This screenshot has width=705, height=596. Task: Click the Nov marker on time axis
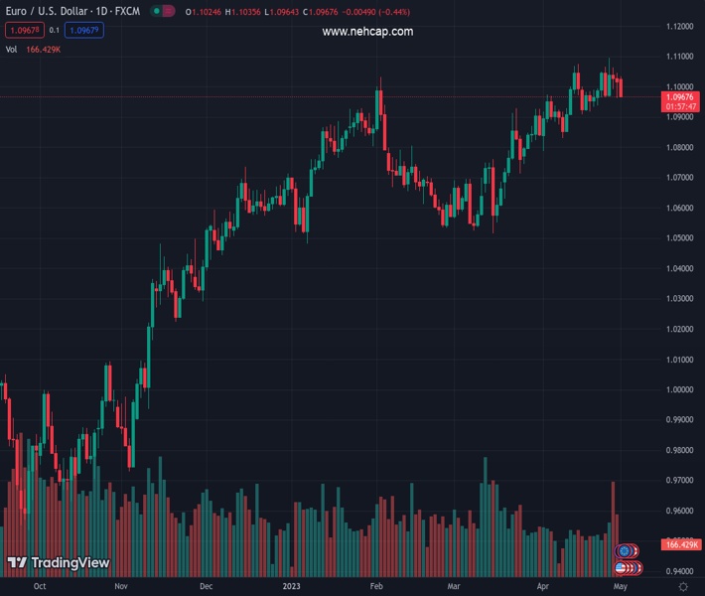click(x=120, y=587)
